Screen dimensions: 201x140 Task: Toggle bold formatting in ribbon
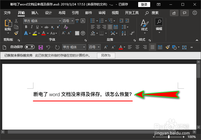26,27
